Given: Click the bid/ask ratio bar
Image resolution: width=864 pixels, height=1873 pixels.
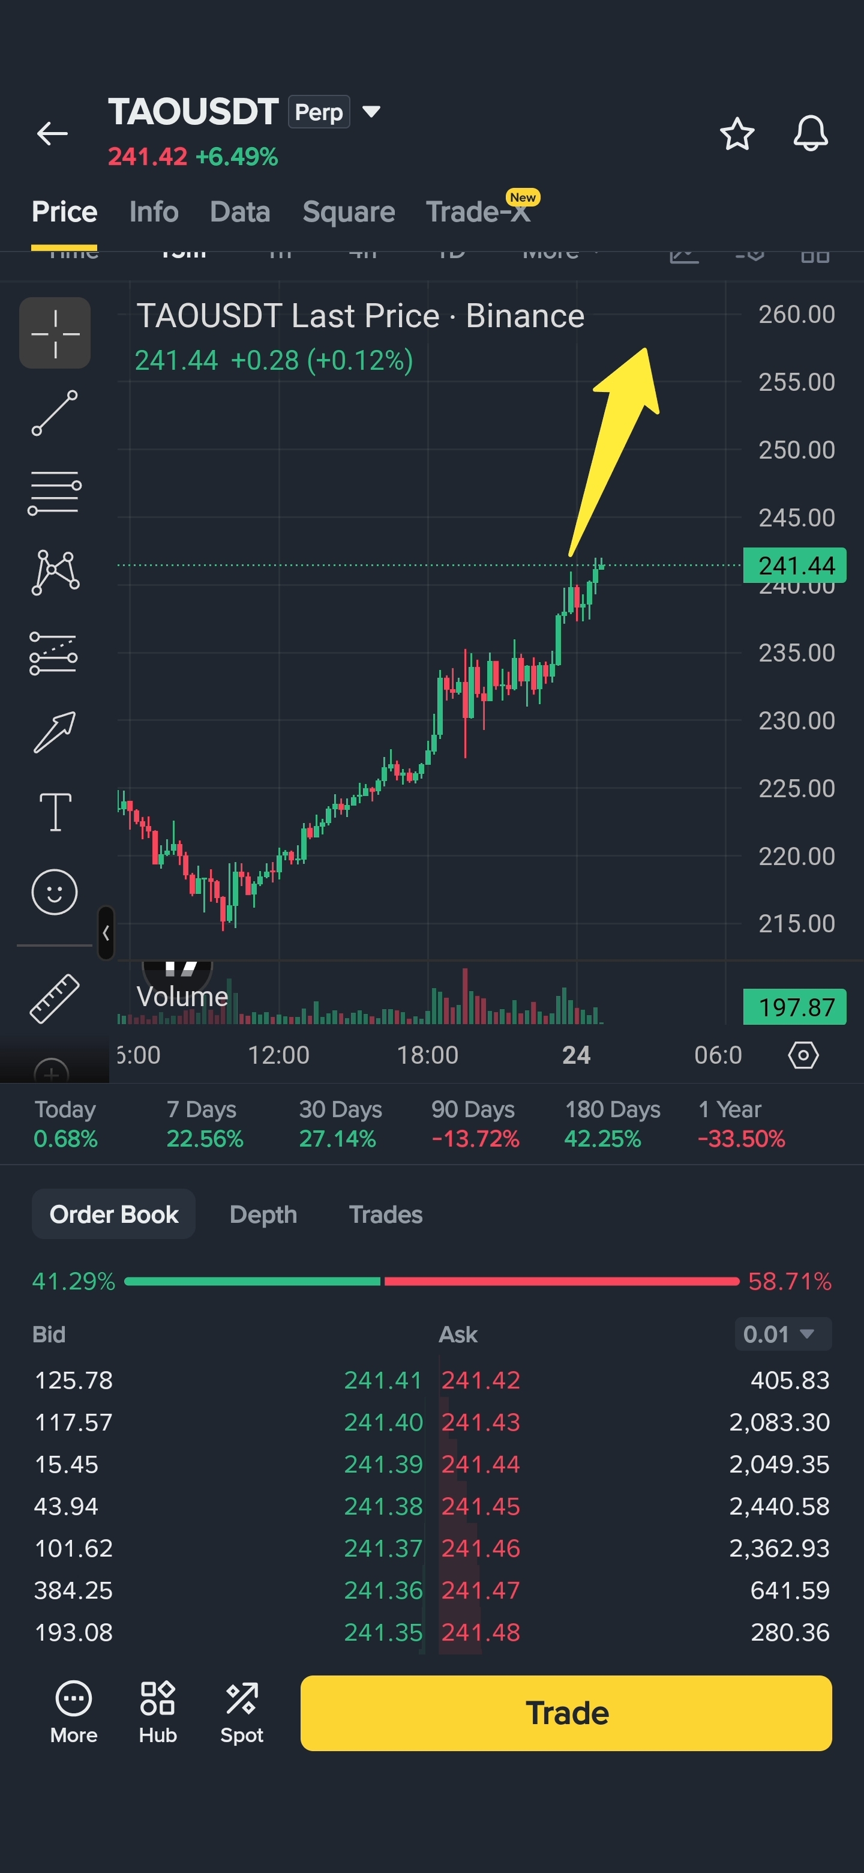Looking at the screenshot, I should pyautogui.click(x=431, y=1280).
